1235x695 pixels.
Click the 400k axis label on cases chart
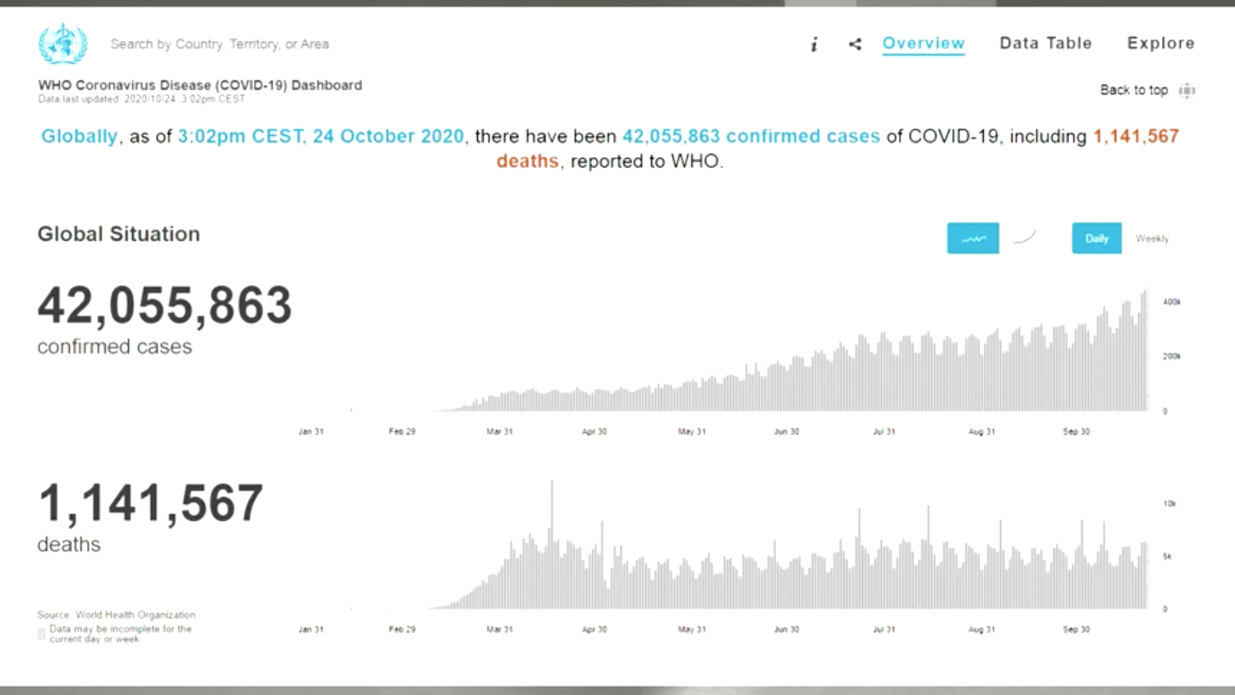[1172, 302]
